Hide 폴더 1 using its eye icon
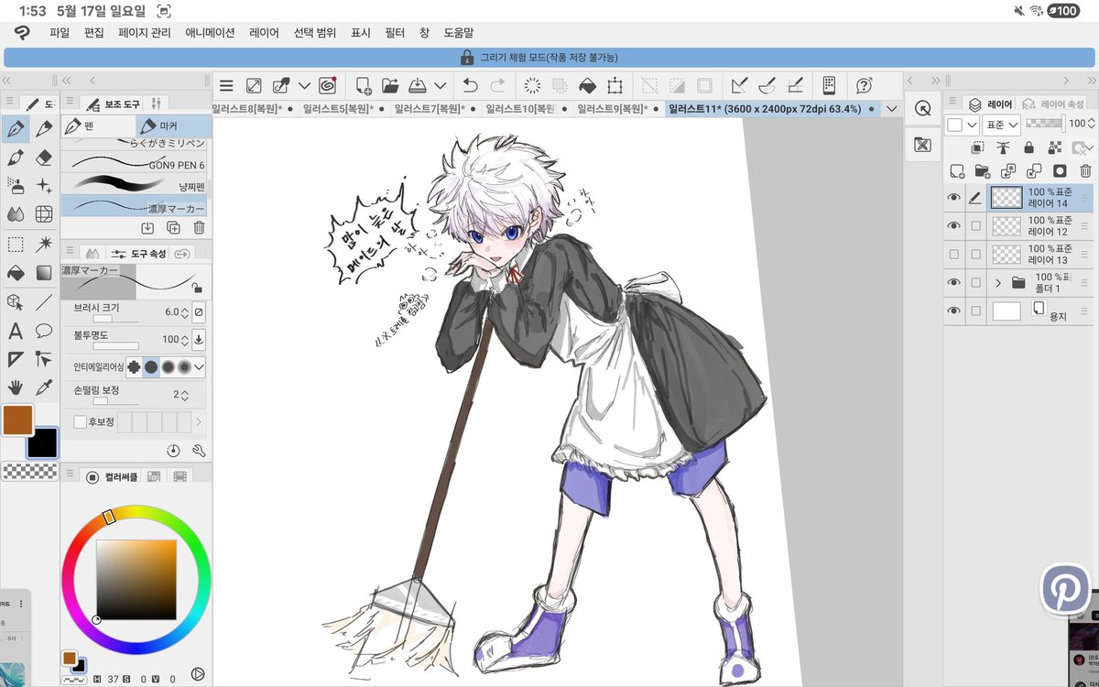The image size is (1099, 687). (954, 282)
